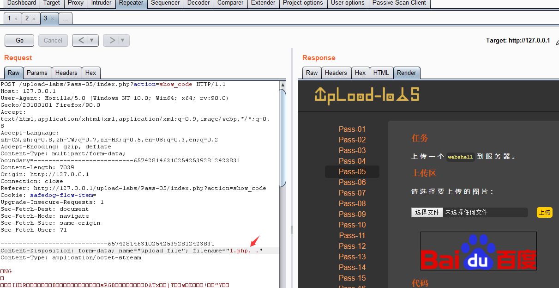Switch to the Target tab
The height and width of the screenshot is (288, 559).
51,3
